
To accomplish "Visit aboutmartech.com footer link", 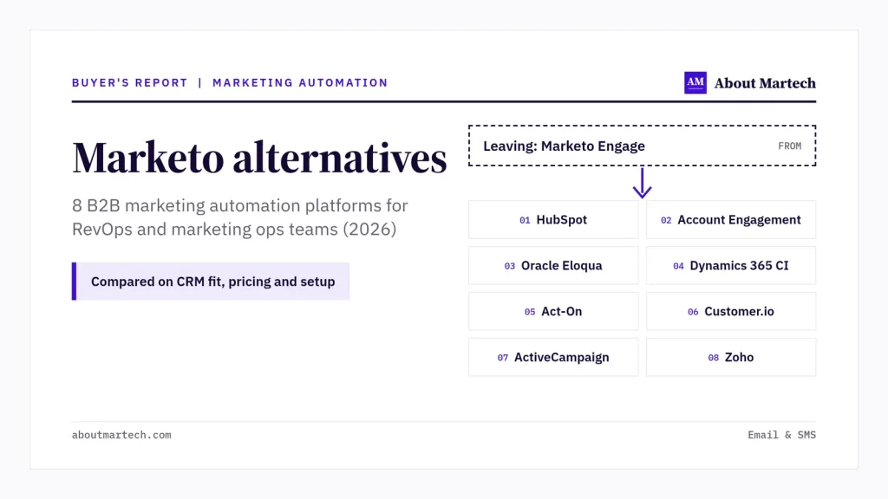I will (x=121, y=435).
